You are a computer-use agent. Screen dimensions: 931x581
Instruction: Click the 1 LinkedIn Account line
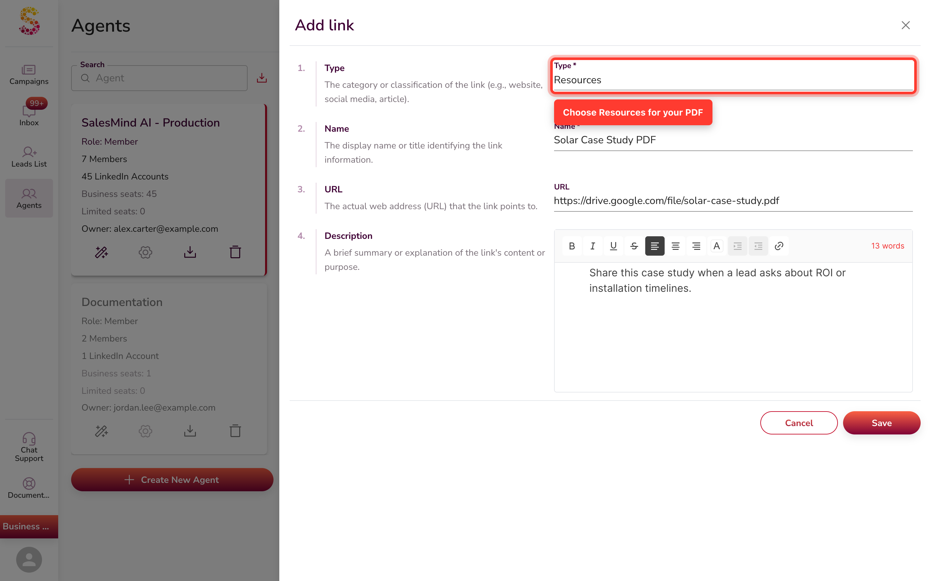coord(120,356)
